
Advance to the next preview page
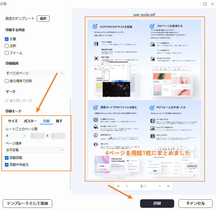click(x=160, y=186)
